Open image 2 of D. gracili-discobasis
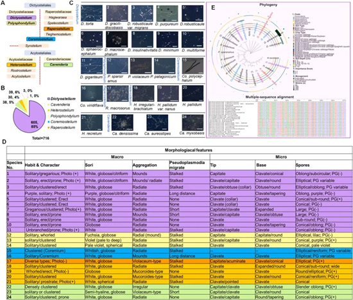The width and height of the screenshot is (353, 300). [117, 13]
